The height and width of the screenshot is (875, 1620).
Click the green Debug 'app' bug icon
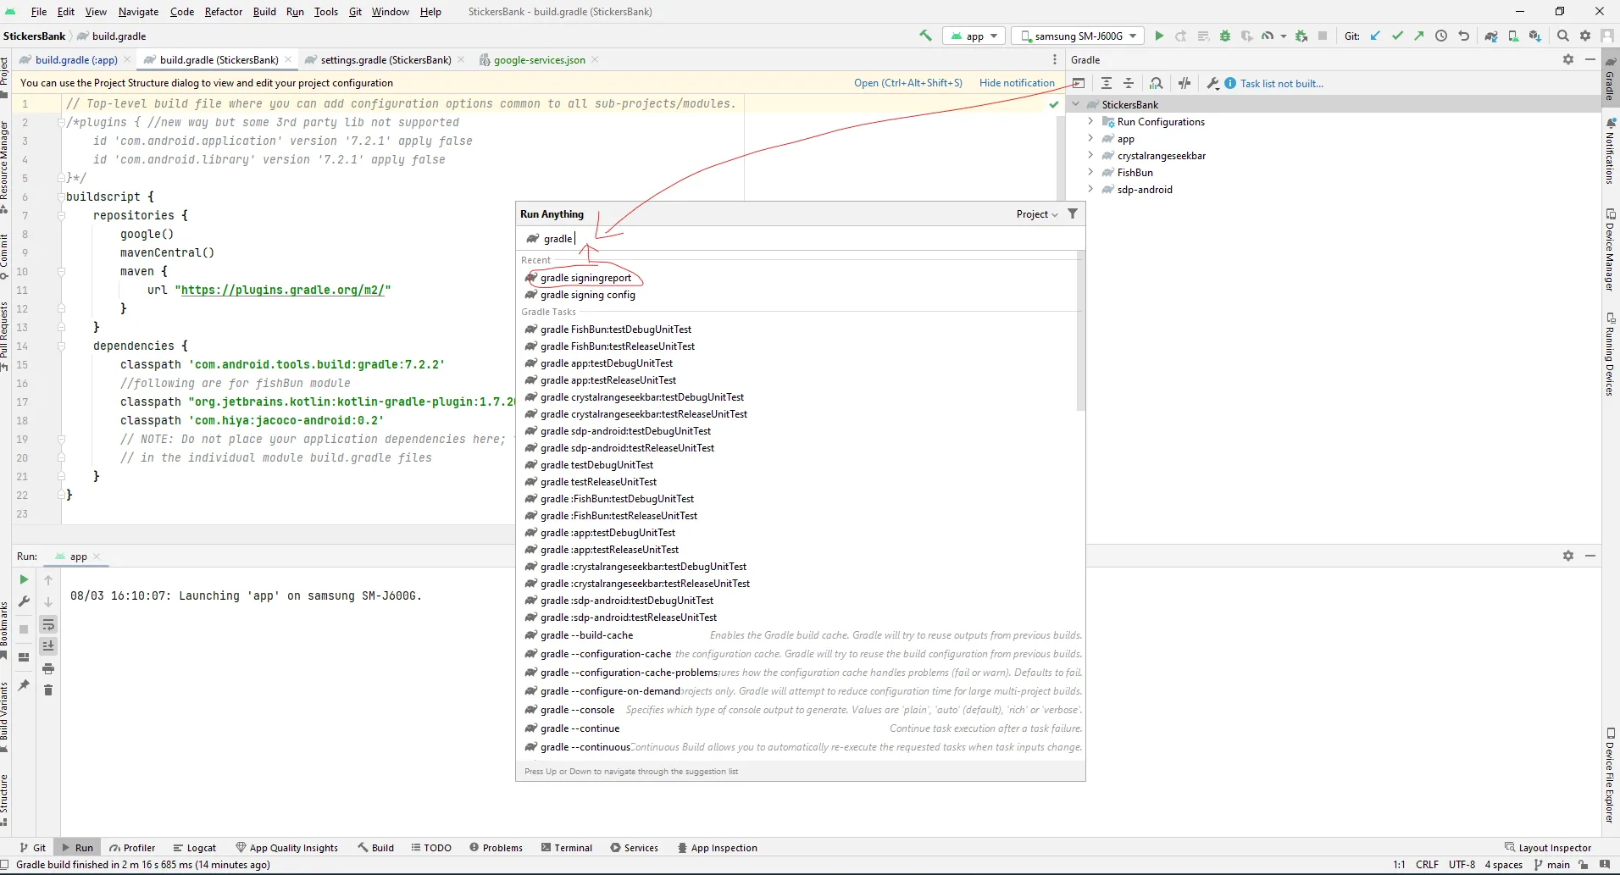coord(1225,36)
